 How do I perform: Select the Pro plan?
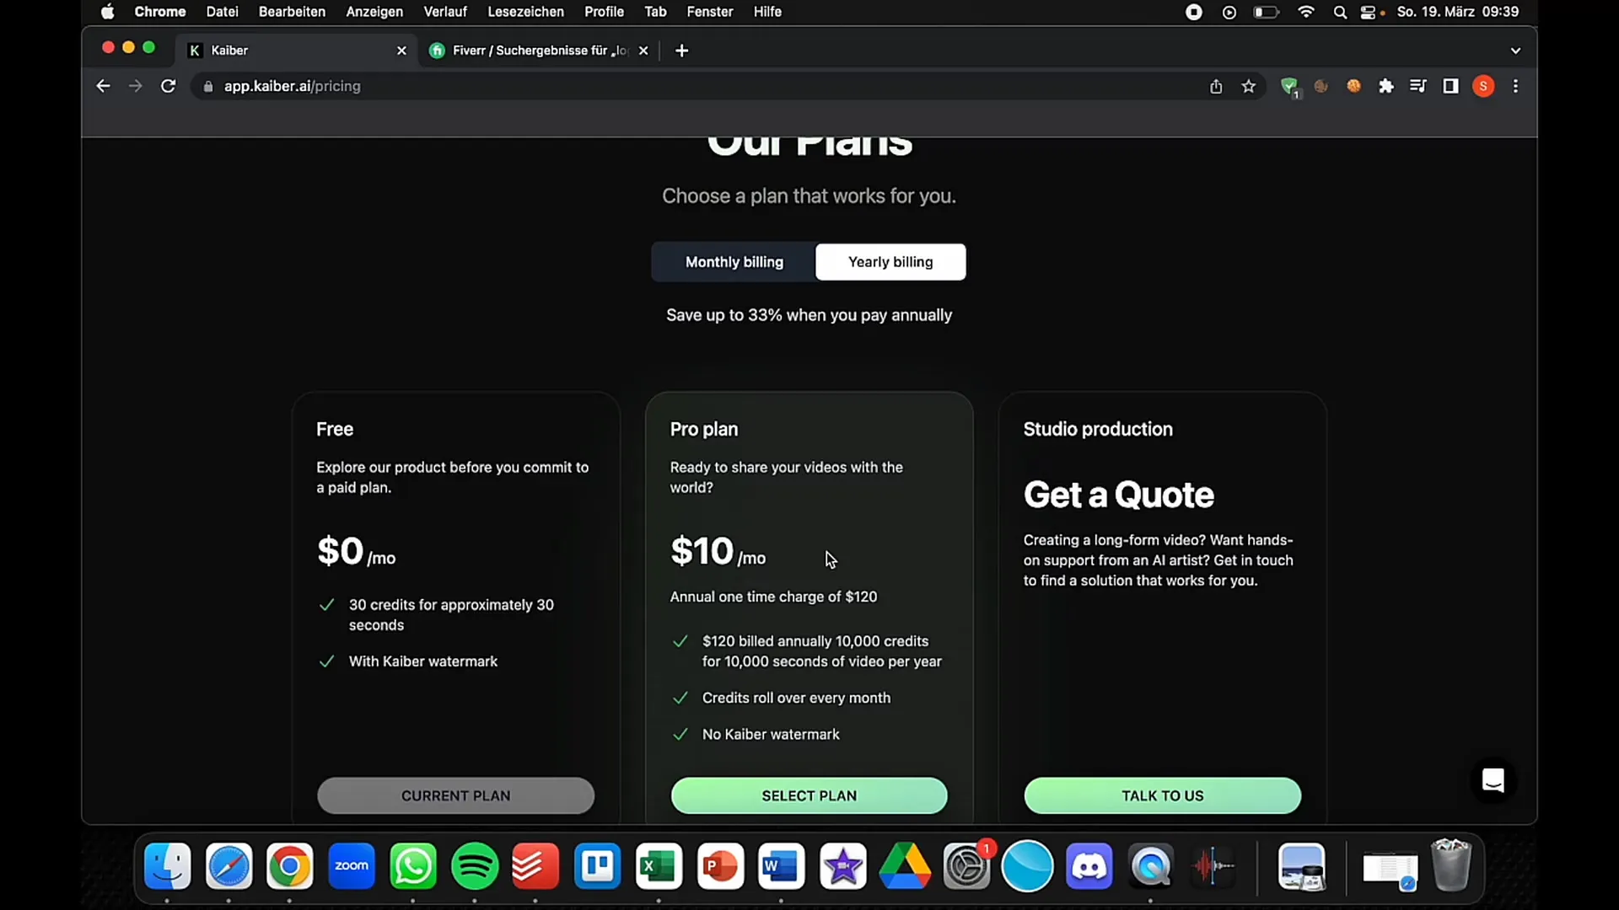(809, 795)
